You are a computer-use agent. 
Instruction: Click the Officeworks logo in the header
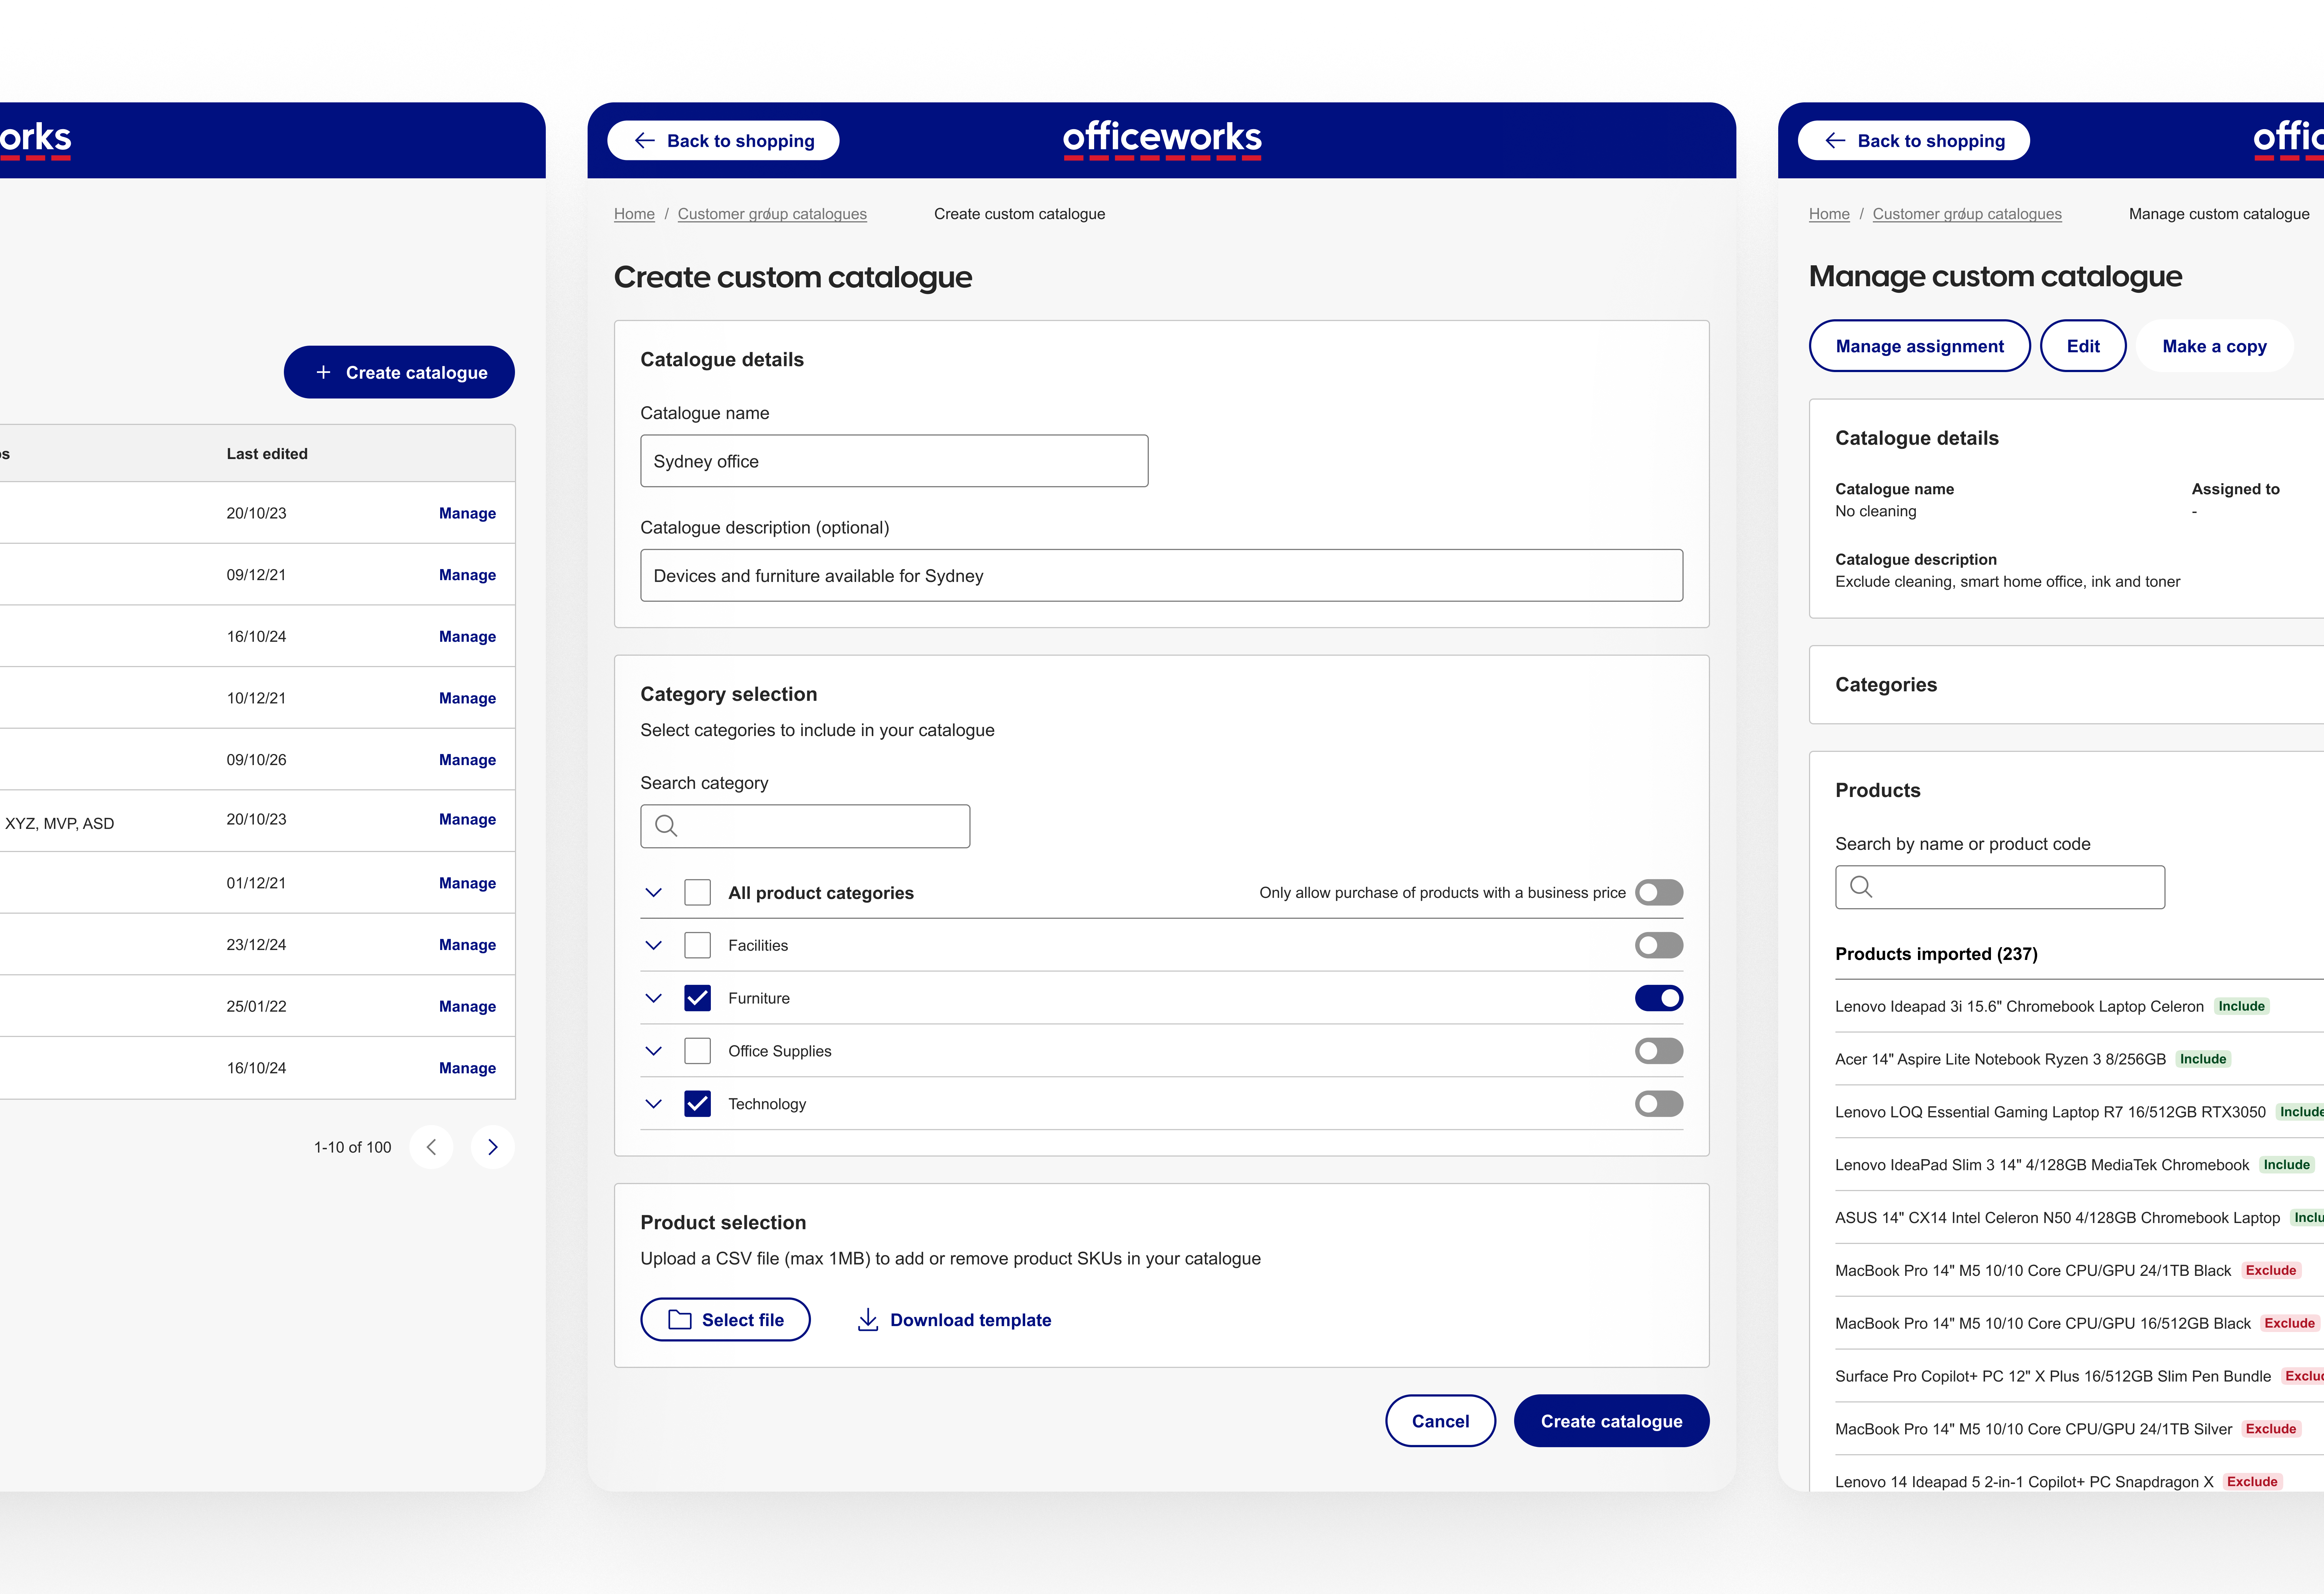click(1161, 139)
